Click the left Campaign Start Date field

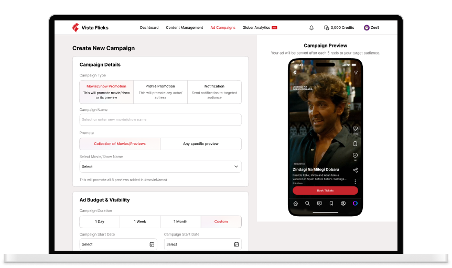[x=118, y=244]
